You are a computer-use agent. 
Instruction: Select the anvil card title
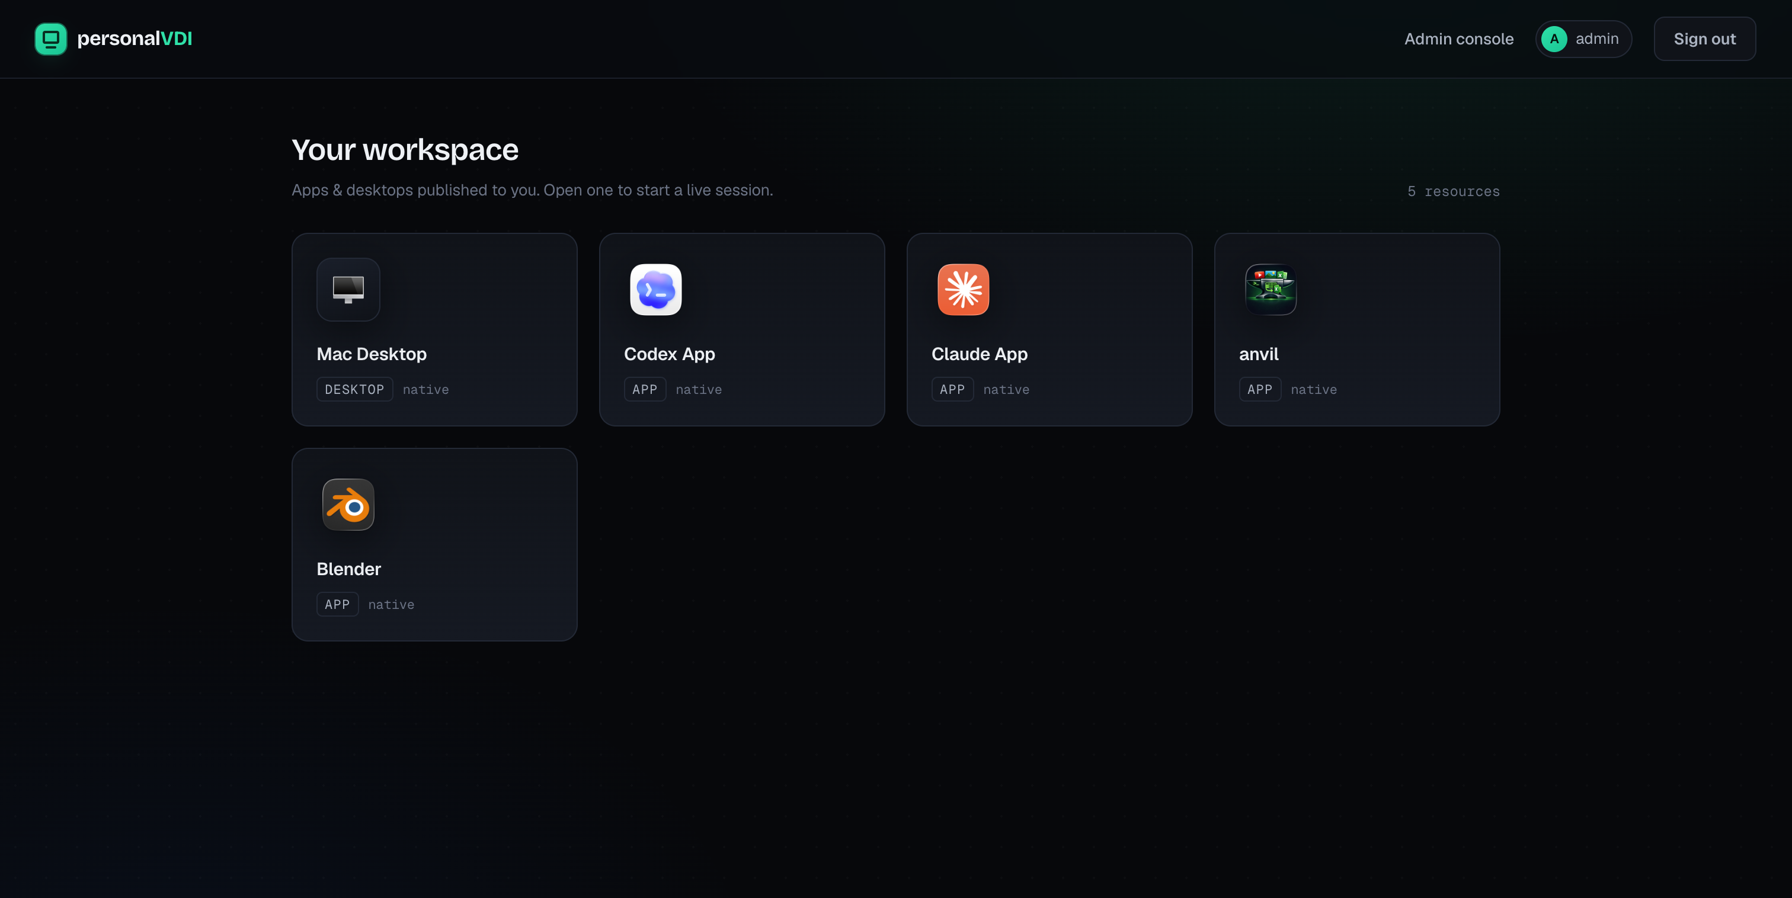(x=1259, y=354)
